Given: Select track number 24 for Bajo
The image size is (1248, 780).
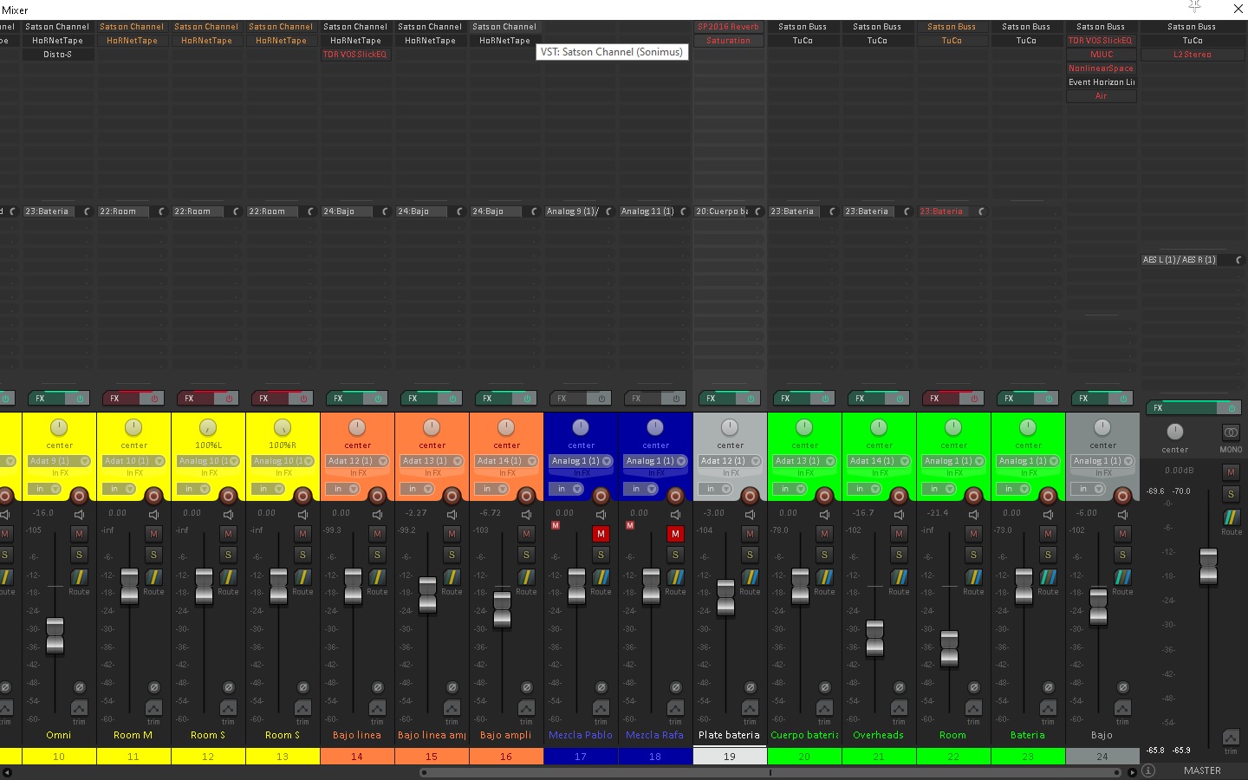Looking at the screenshot, I should click(1101, 757).
